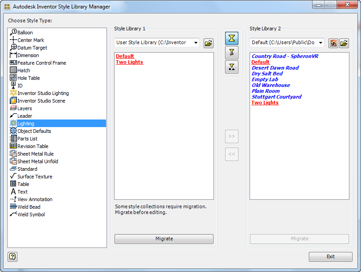Select the Balloon style type icon
This screenshot has height=272, width=361.
click(x=13, y=32)
